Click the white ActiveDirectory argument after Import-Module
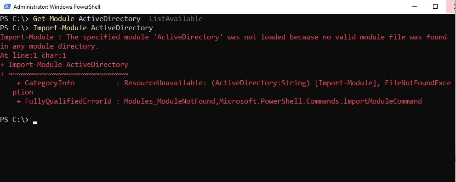 pos(122,28)
